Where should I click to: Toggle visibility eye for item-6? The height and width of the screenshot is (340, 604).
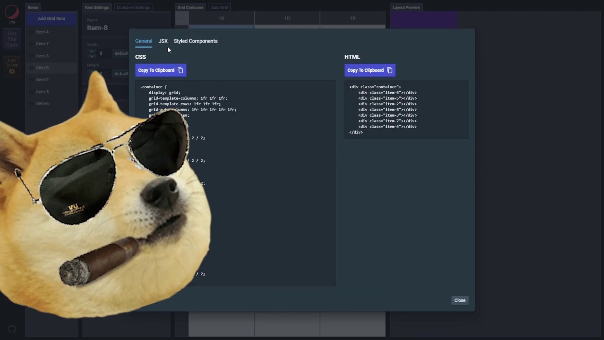pos(31,103)
